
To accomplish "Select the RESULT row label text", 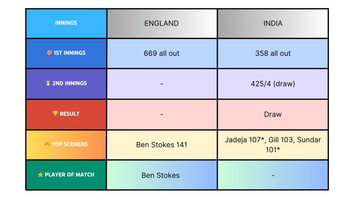I will point(69,114).
